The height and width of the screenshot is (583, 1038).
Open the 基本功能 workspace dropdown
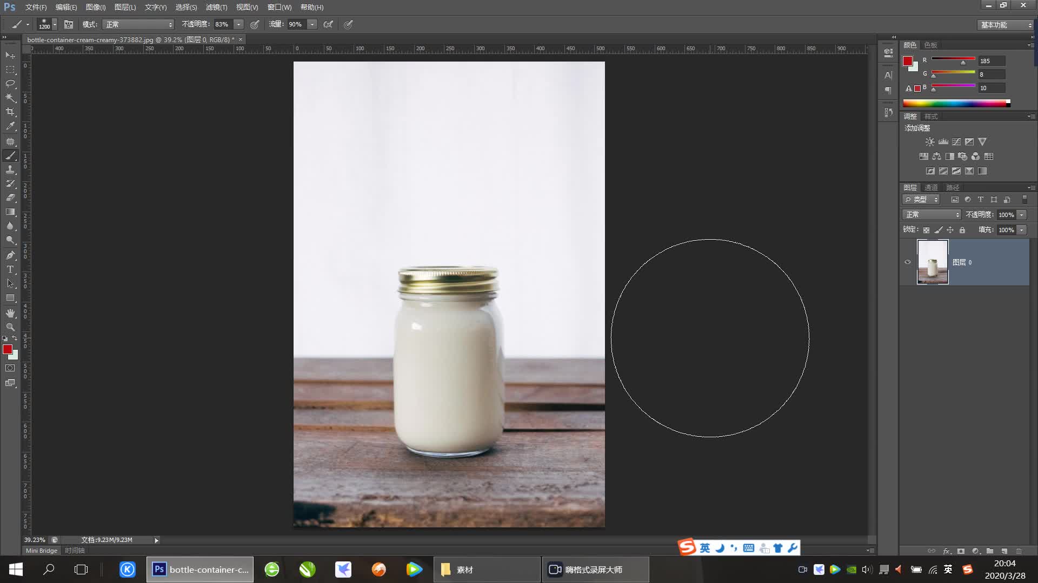point(1006,25)
